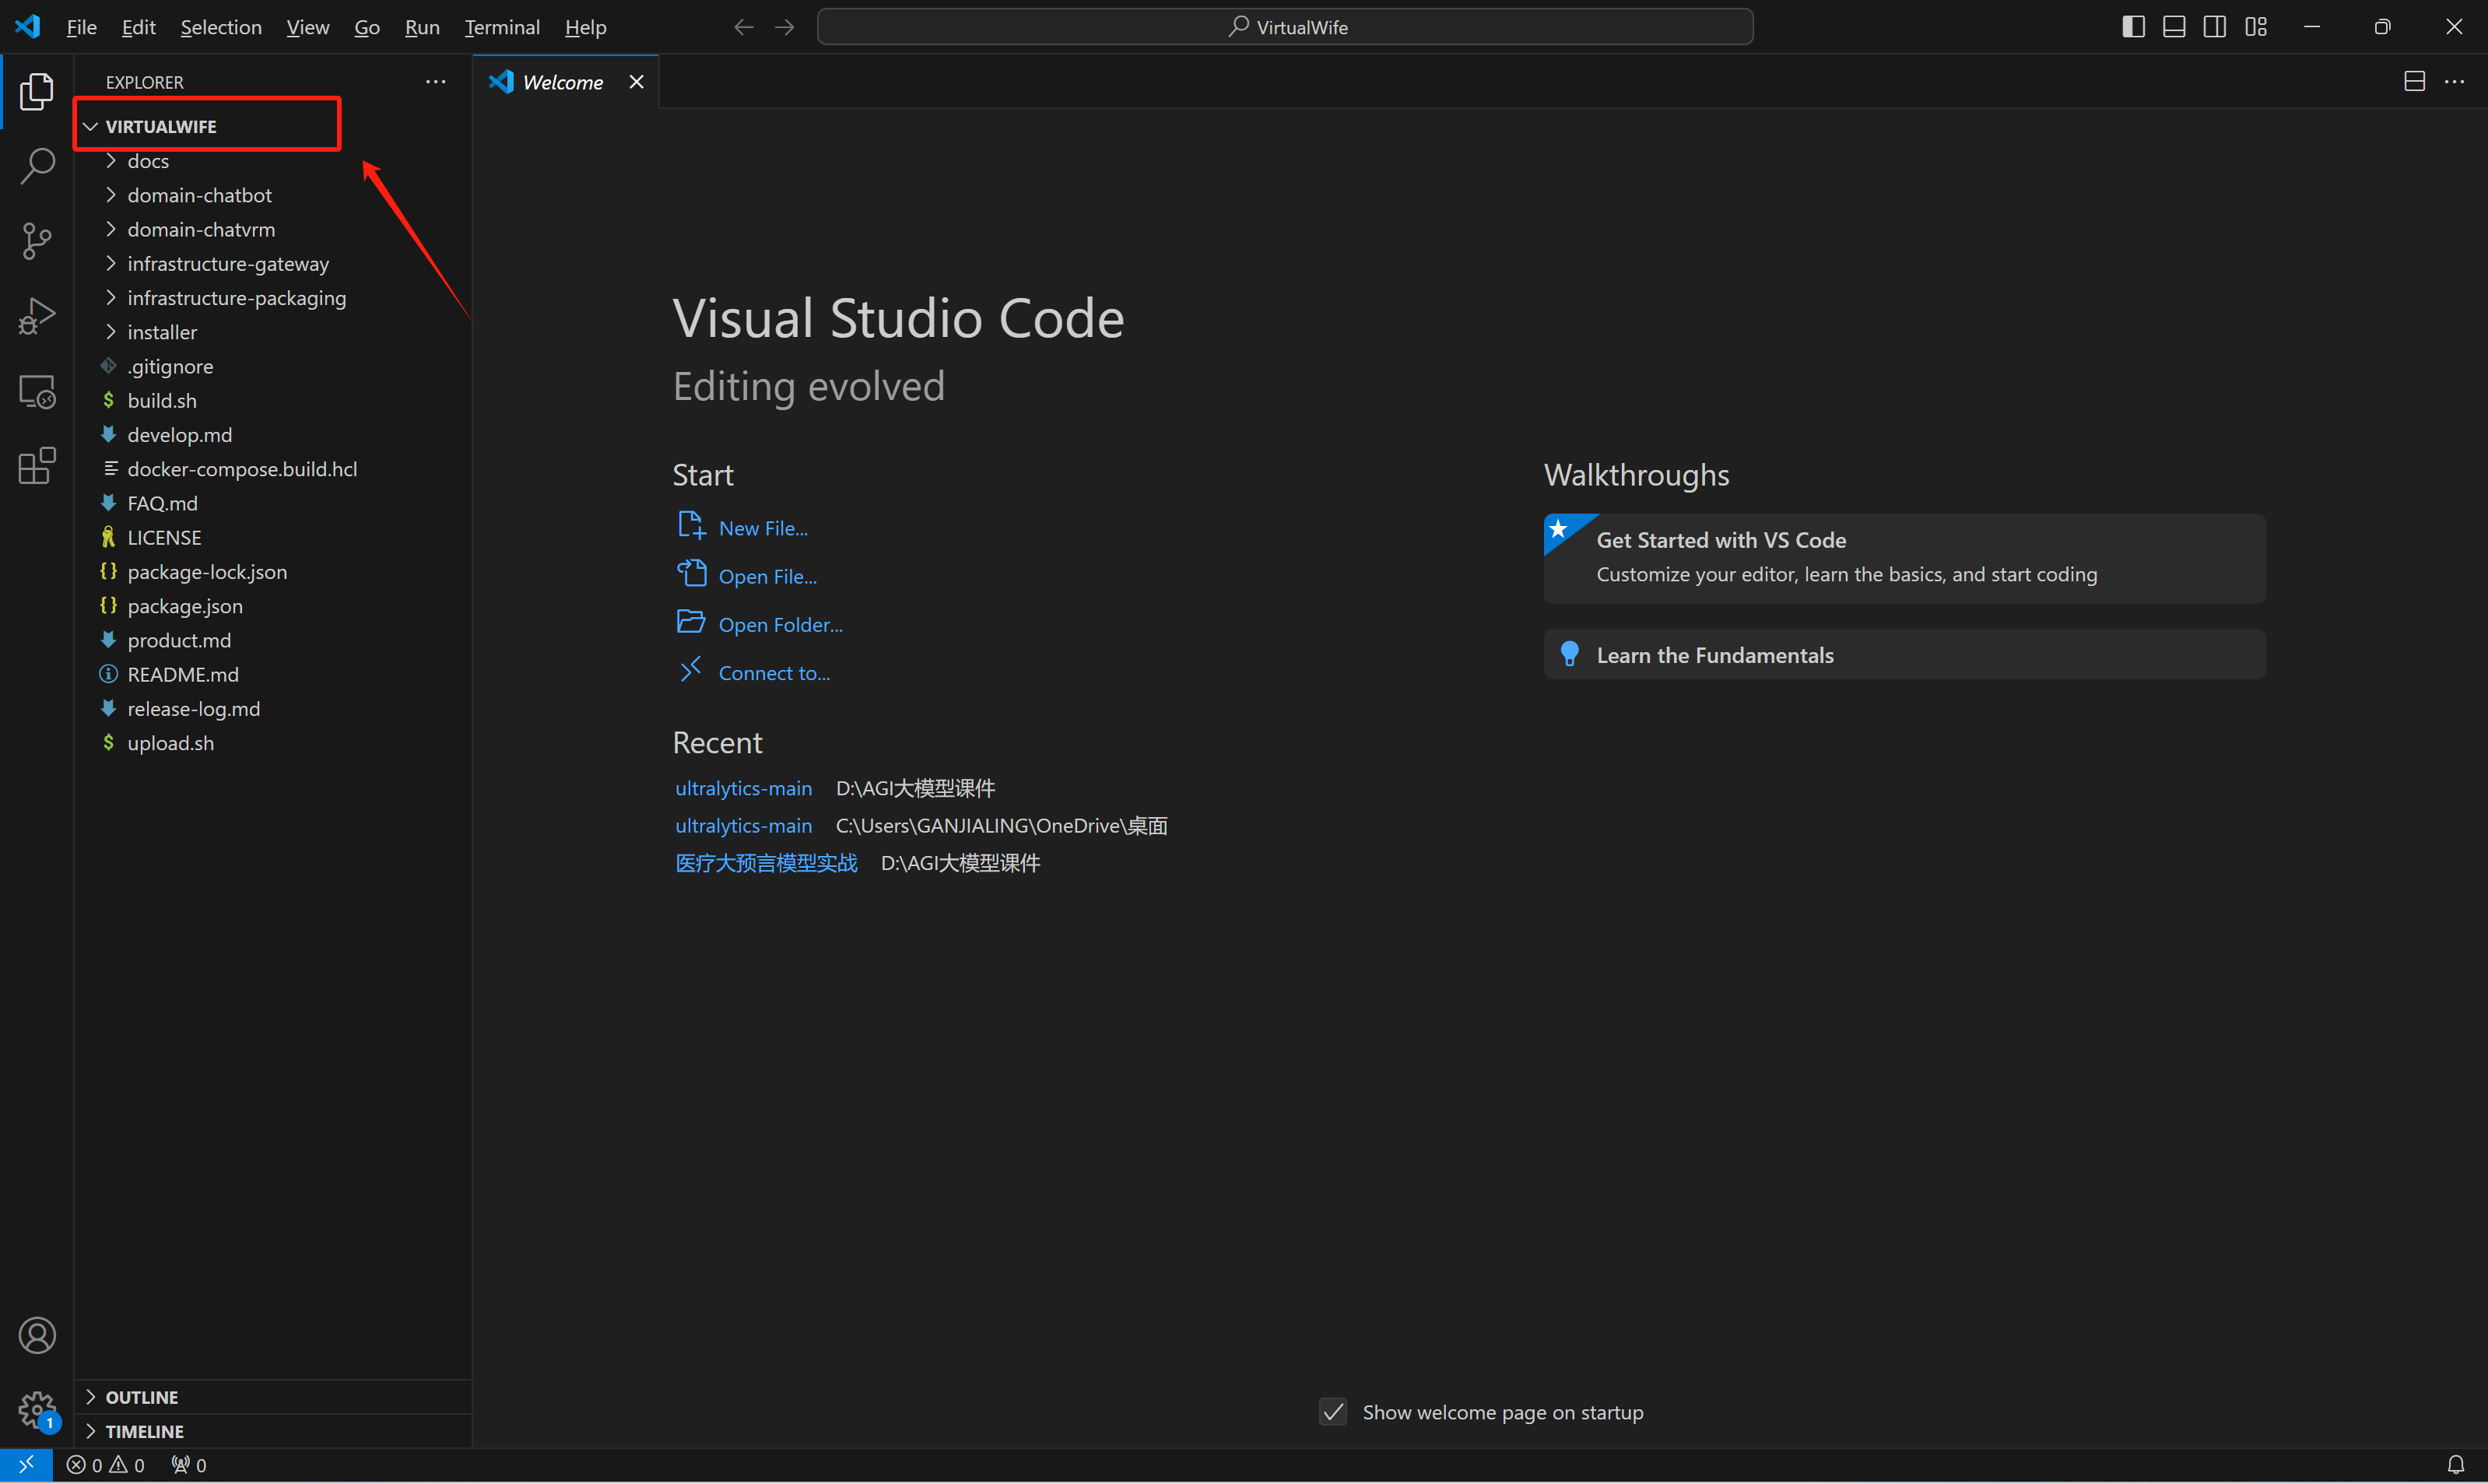Expand the OUTLINE section

coord(272,1397)
